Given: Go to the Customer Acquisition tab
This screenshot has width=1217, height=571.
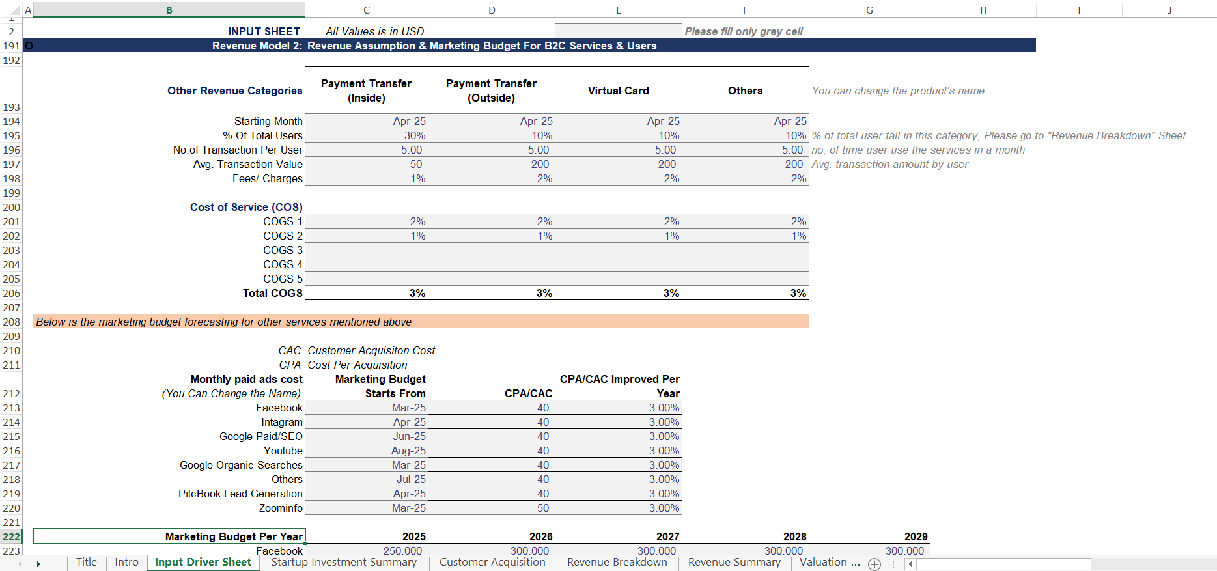Looking at the screenshot, I should point(492,563).
